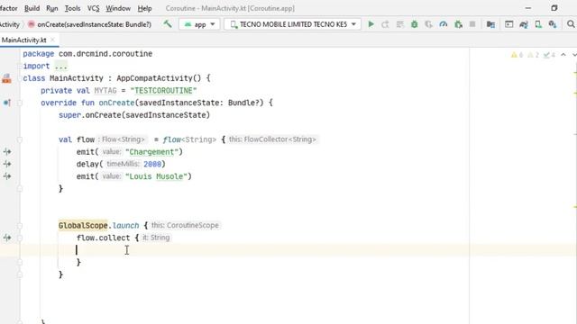This screenshot has height=324, width=577.
Task: Open the Window menu
Action: [118, 8]
